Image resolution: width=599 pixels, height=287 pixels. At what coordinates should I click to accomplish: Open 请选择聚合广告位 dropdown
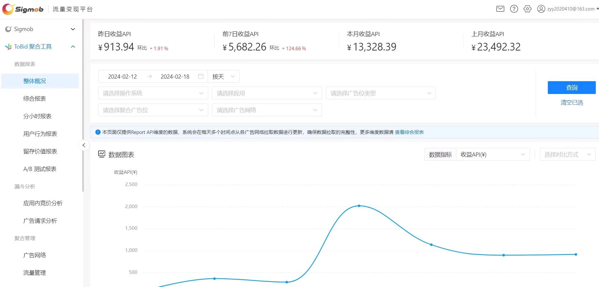153,110
